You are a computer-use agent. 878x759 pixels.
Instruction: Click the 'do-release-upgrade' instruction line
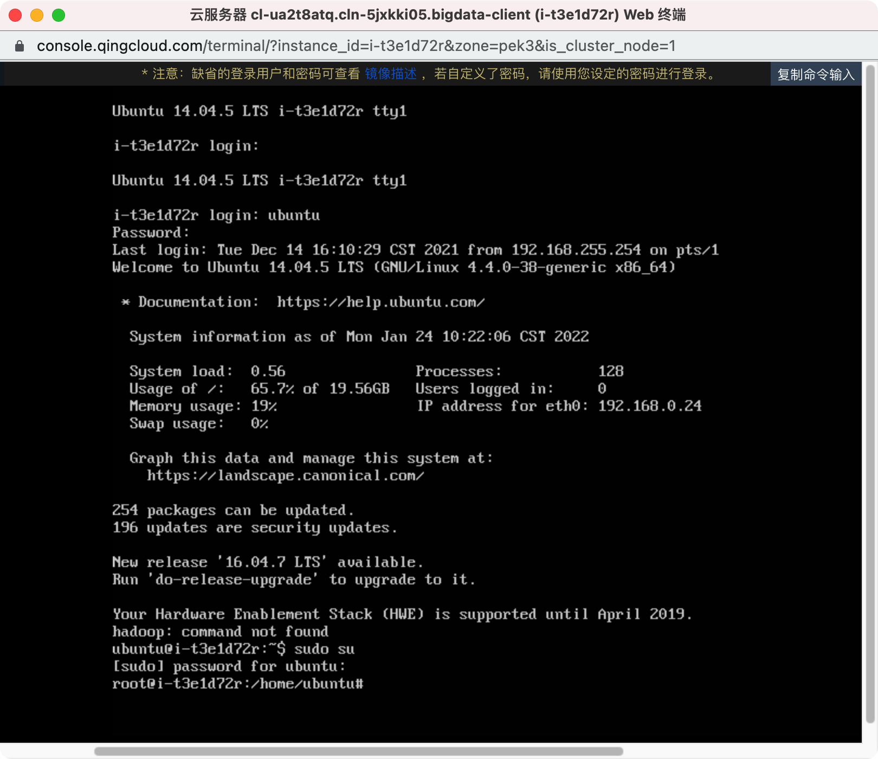(294, 580)
